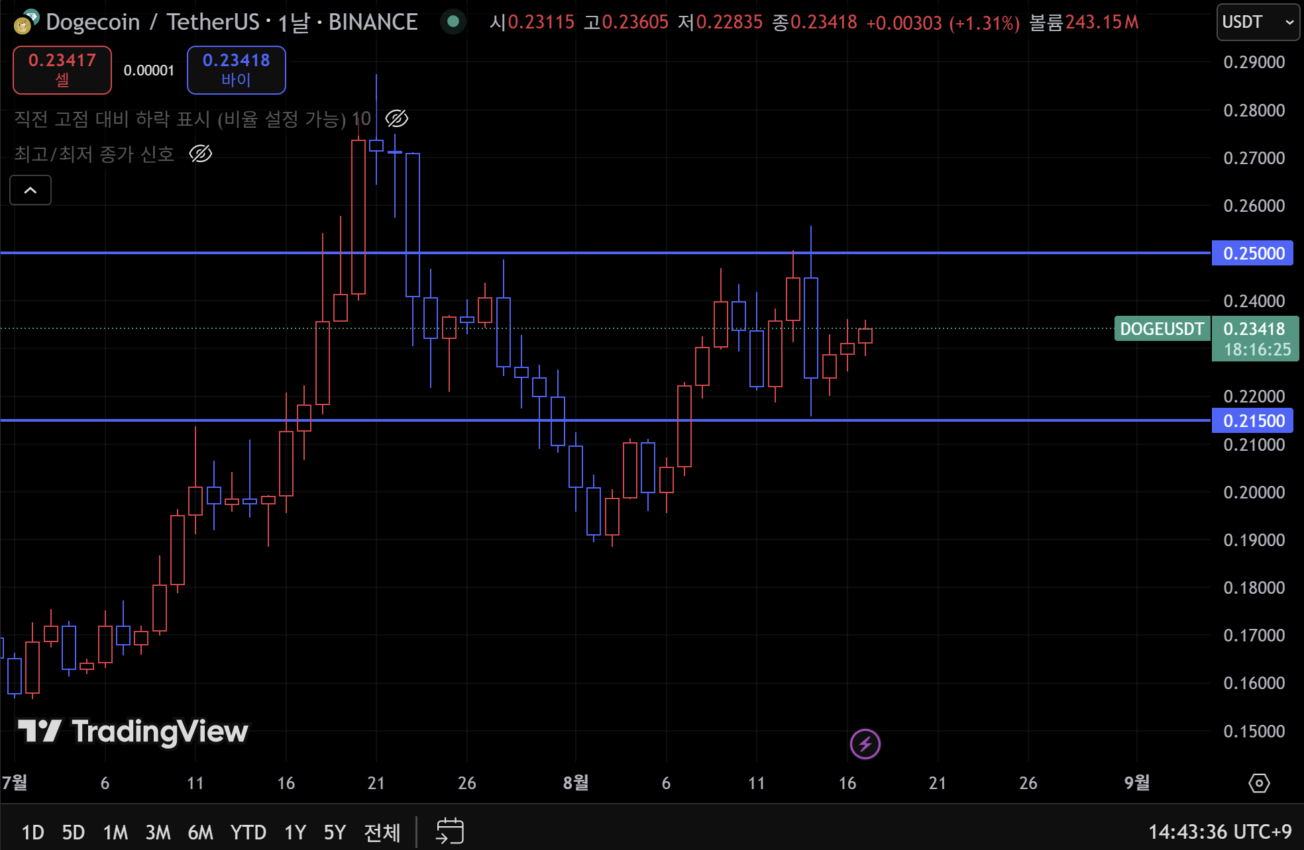Select the 1M time range
Screen dimensions: 1304x850
[115, 832]
